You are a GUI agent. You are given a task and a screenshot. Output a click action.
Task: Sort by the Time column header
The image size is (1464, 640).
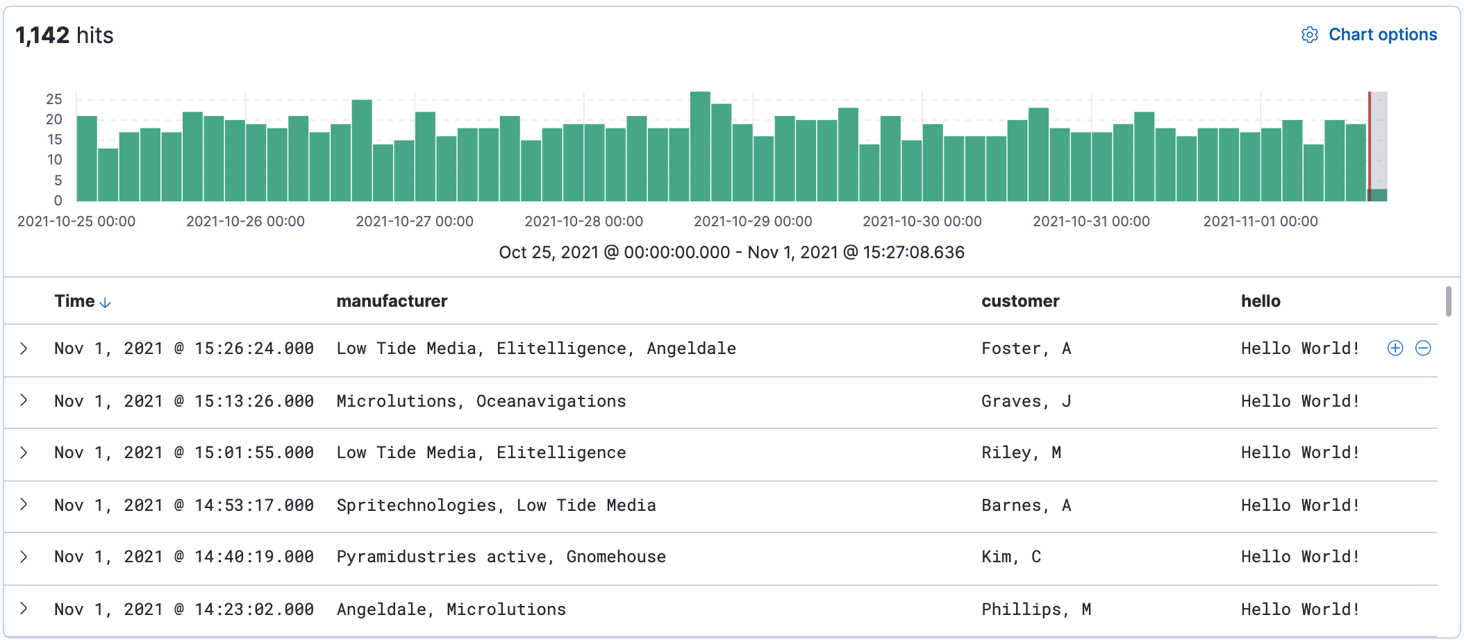coord(74,301)
